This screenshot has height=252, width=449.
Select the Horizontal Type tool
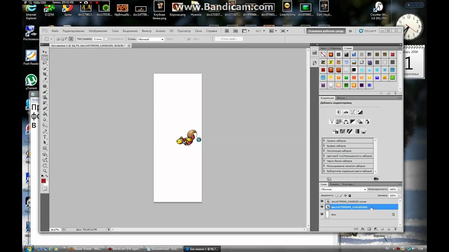(x=45, y=137)
